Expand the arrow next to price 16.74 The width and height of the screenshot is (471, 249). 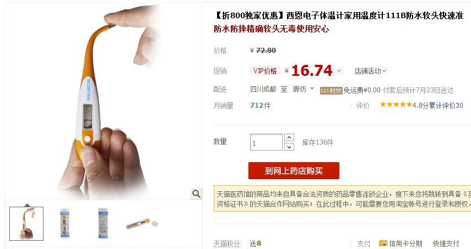[339, 71]
